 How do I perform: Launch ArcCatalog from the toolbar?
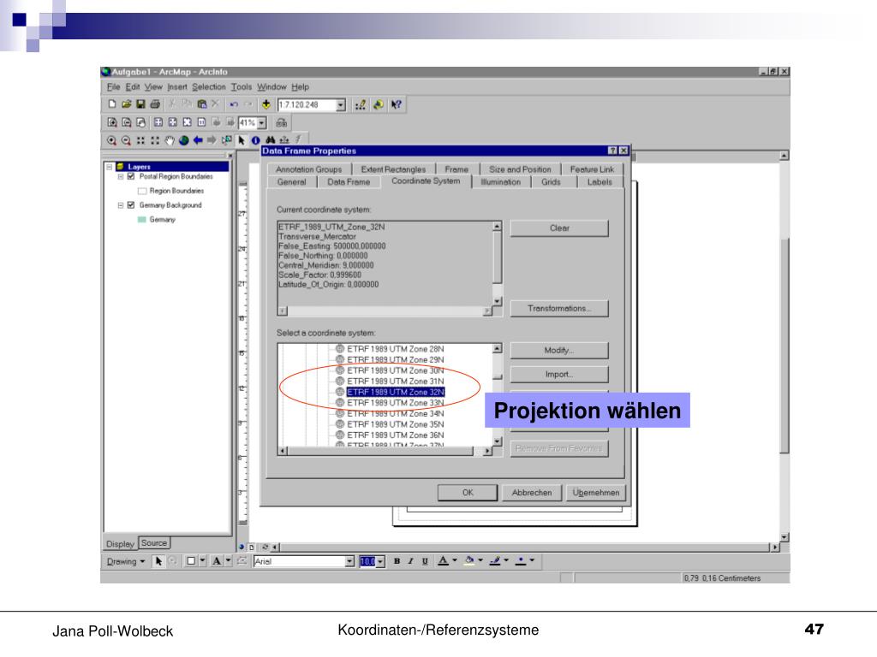click(379, 104)
